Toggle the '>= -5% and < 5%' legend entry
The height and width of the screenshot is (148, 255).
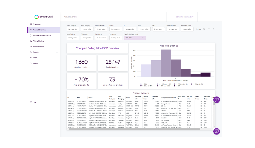tap(197, 84)
